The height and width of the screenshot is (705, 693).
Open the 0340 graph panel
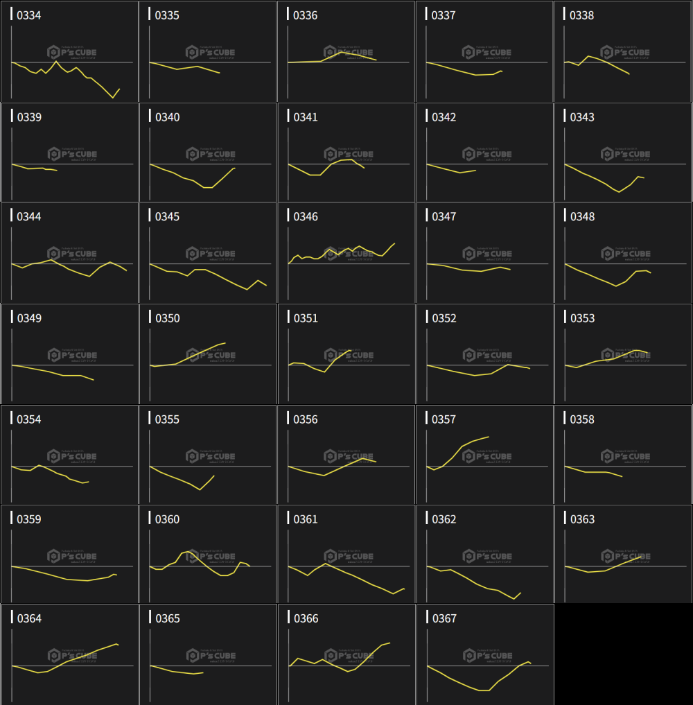pos(208,153)
